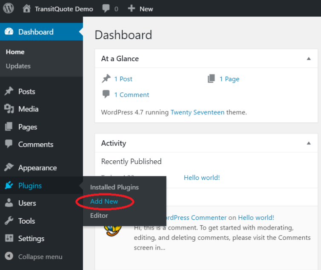Open the Pages menu
321x270 pixels.
pyautogui.click(x=41, y=127)
